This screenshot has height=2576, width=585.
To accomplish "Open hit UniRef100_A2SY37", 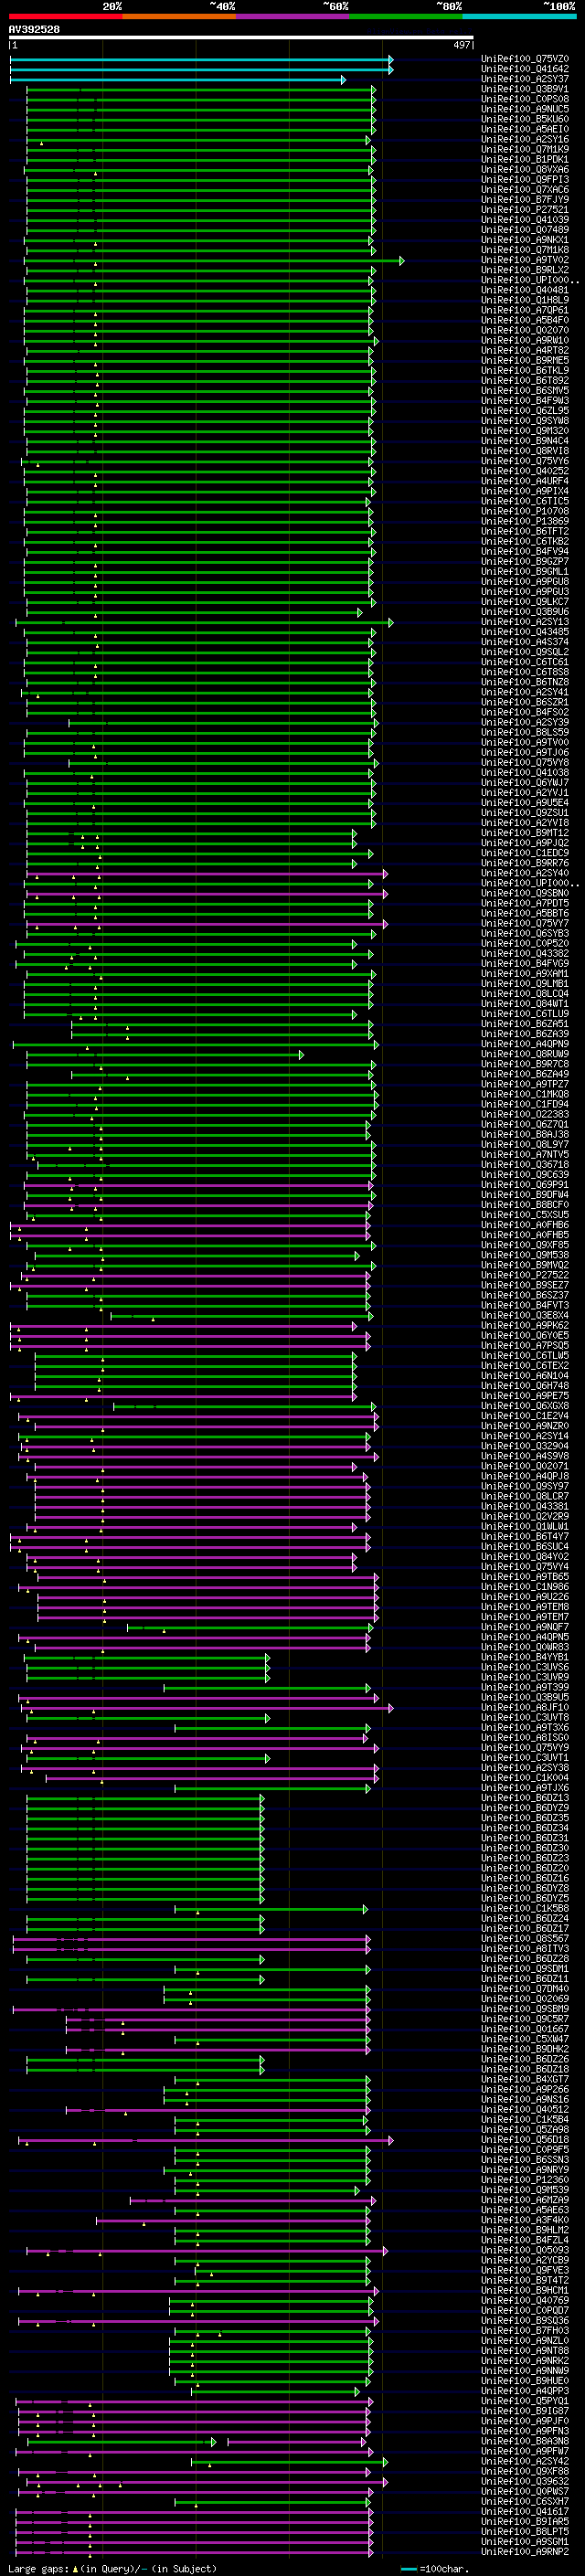I will pos(525,79).
